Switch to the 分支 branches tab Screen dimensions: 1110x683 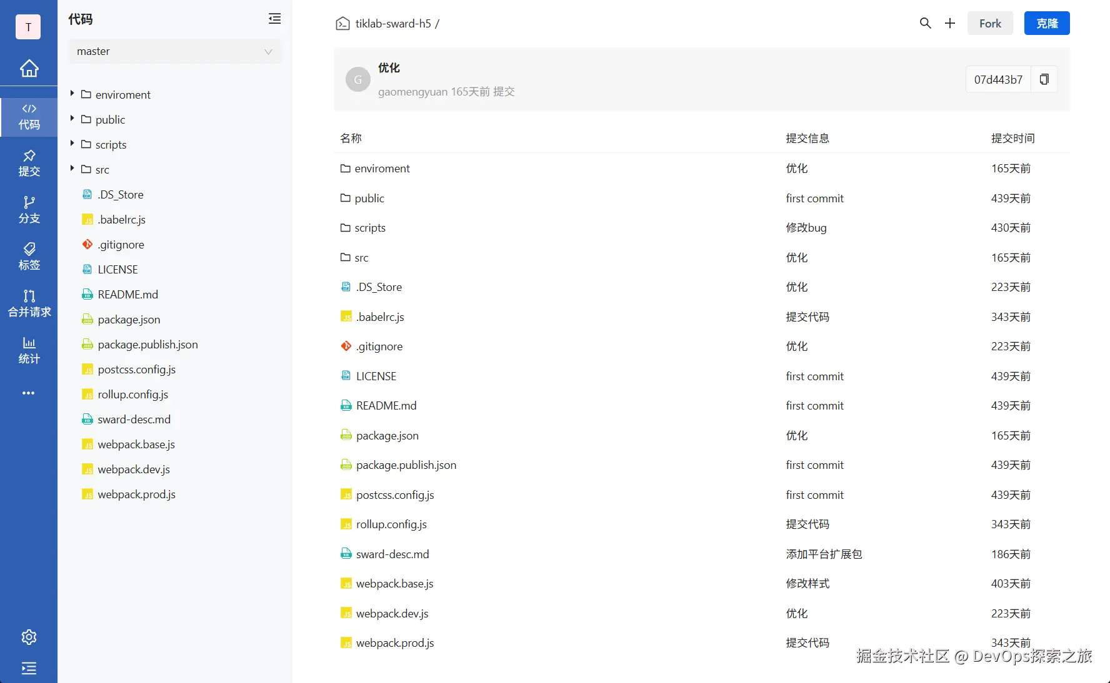[x=29, y=210]
